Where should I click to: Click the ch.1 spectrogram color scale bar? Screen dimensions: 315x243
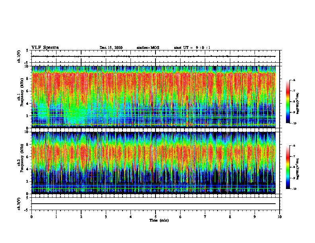pyautogui.click(x=288, y=102)
